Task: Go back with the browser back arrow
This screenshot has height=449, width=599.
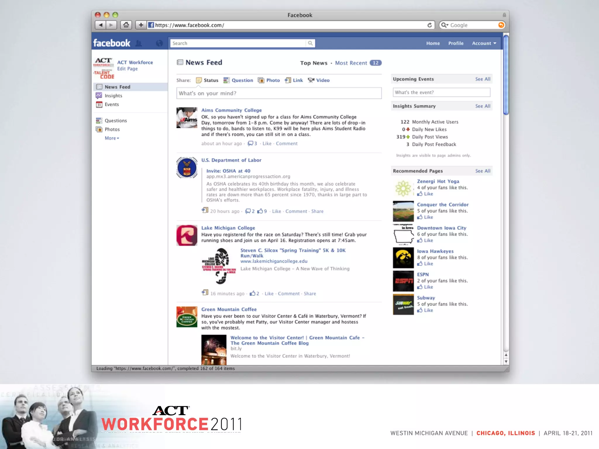Action: pos(101,25)
